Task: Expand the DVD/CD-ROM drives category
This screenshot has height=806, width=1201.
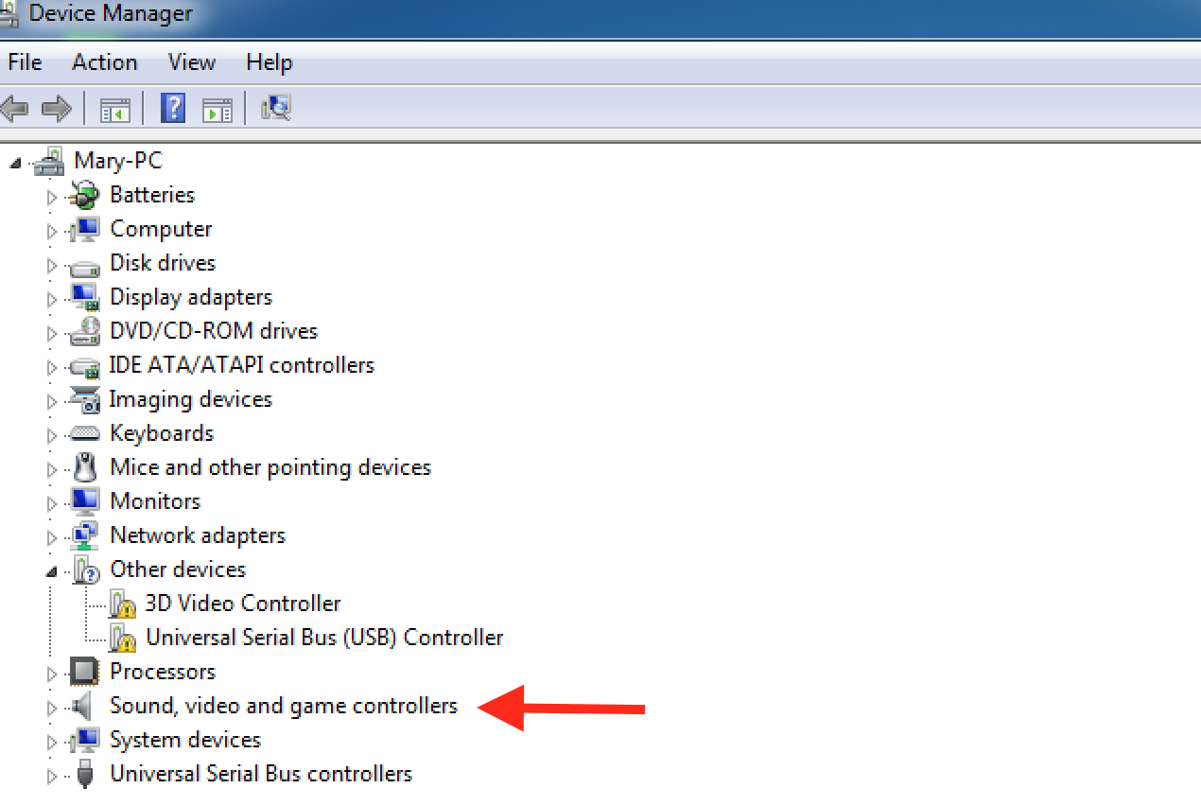Action: tap(52, 334)
